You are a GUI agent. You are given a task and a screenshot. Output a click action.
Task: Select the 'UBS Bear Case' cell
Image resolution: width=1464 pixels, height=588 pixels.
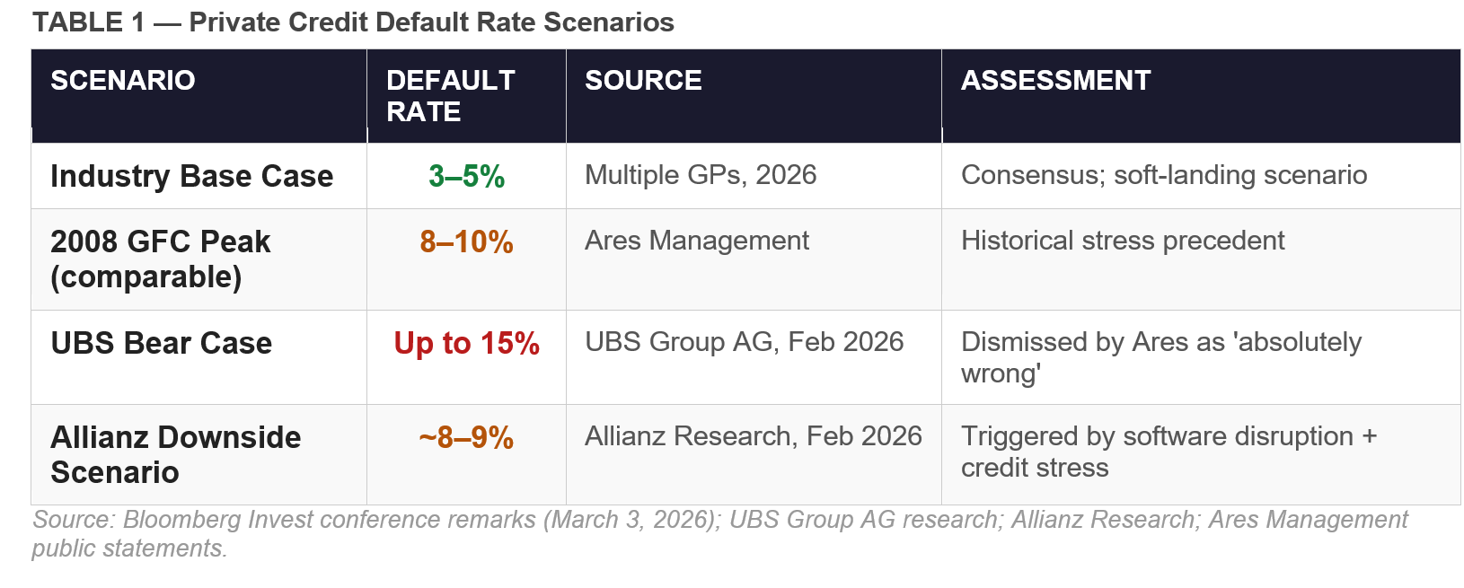click(x=161, y=343)
